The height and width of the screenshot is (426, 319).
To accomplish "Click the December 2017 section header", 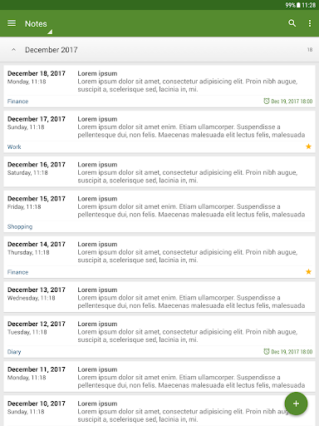I will click(159, 50).
